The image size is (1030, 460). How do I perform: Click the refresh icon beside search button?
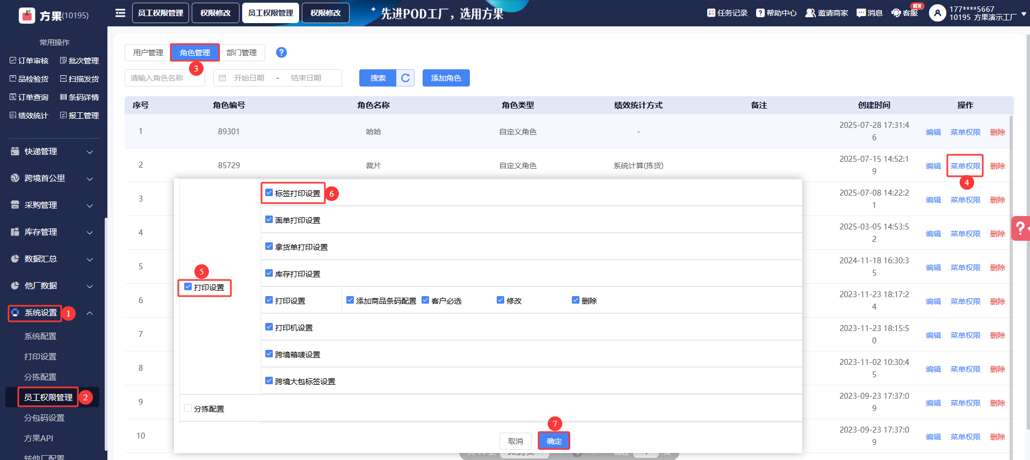tap(405, 78)
